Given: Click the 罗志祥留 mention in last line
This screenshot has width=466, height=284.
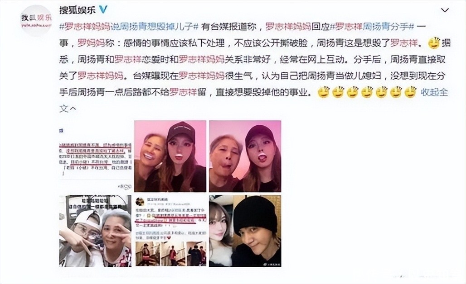Looking at the screenshot, I should tap(183, 92).
